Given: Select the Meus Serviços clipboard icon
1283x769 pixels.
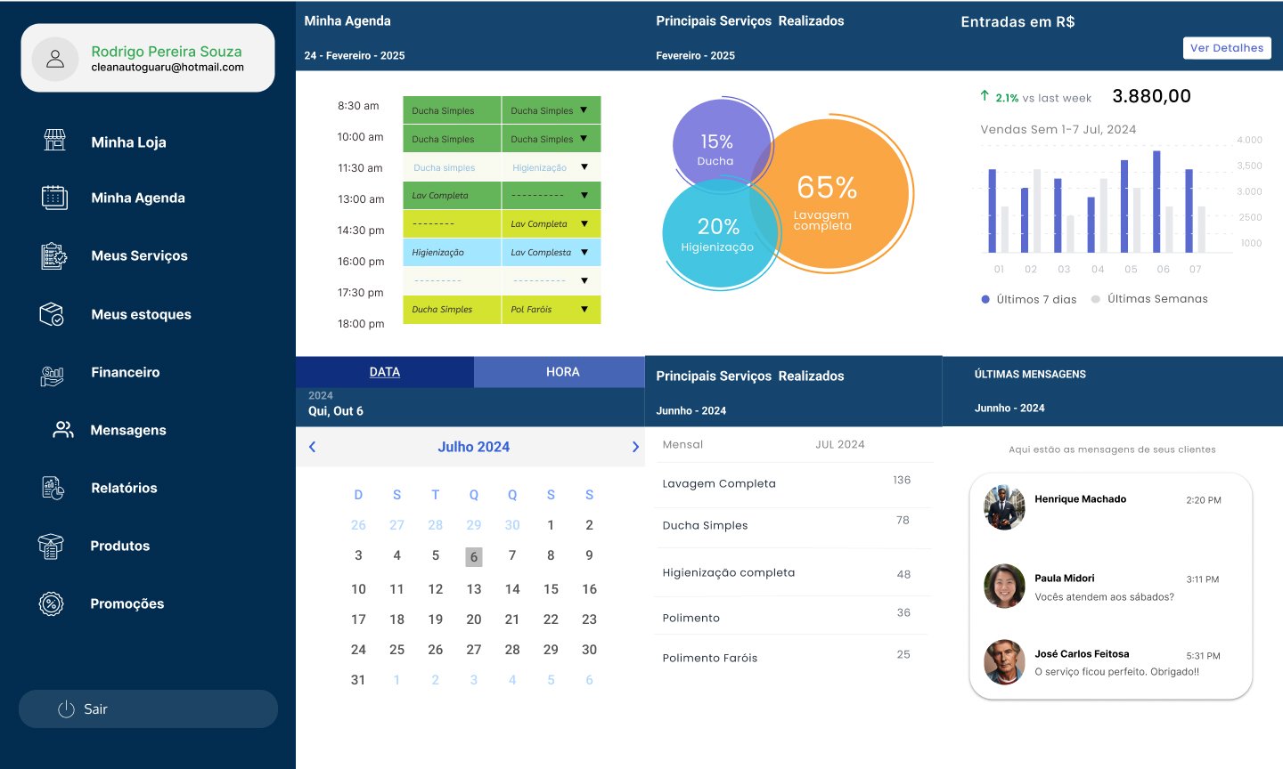Looking at the screenshot, I should pos(53,255).
